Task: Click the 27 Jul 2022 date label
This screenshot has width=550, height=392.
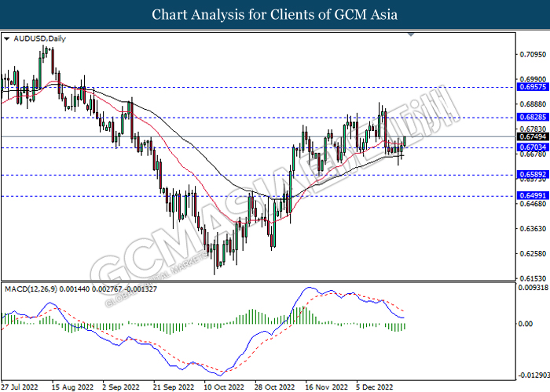Action: tap(20, 387)
